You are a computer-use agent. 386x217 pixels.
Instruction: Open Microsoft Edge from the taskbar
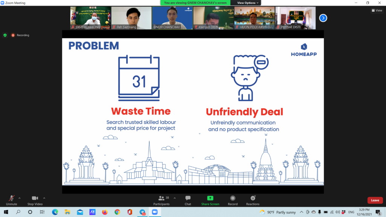click(x=55, y=212)
